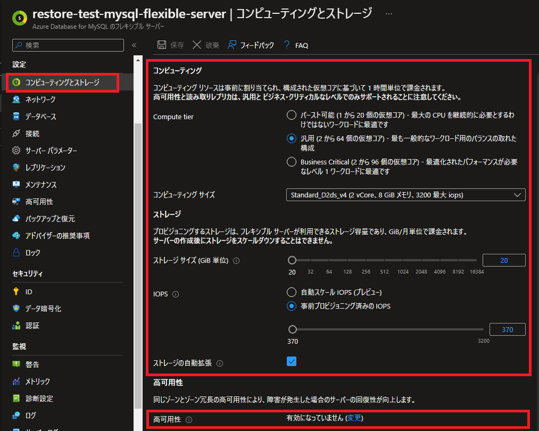Screen dimensions: 539x431
Task: Open the フィードバック feedback button
Action: tap(251, 45)
